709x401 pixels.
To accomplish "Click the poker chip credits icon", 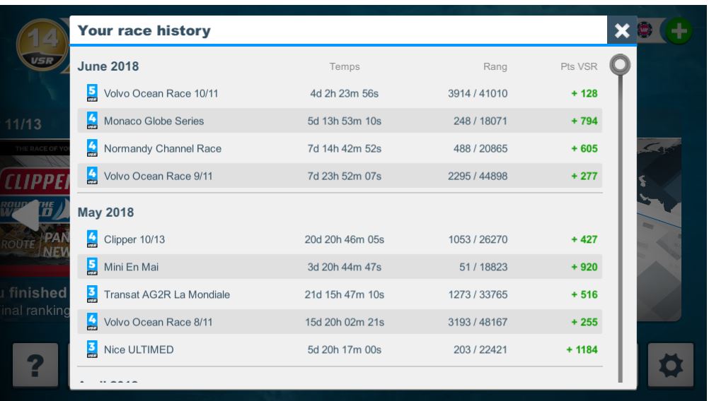I will [x=645, y=30].
